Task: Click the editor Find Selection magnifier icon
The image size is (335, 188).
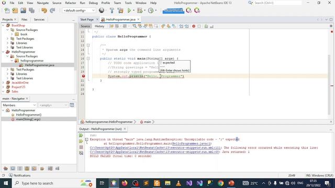Action: [x=135, y=26]
